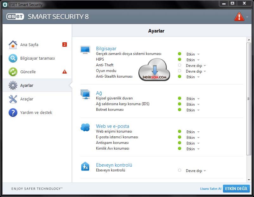
Task: Click the ETKİN DEĞİL button
Action: tap(236, 188)
